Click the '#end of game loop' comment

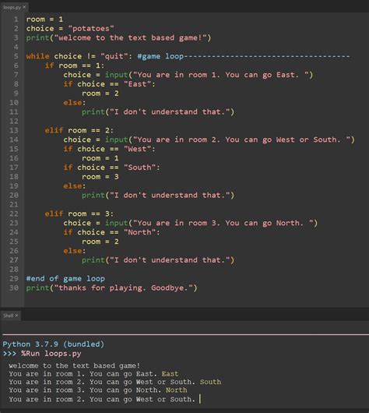(65, 279)
